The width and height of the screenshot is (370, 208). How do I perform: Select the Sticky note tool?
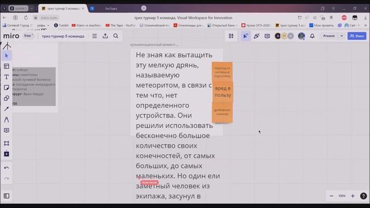[6, 87]
